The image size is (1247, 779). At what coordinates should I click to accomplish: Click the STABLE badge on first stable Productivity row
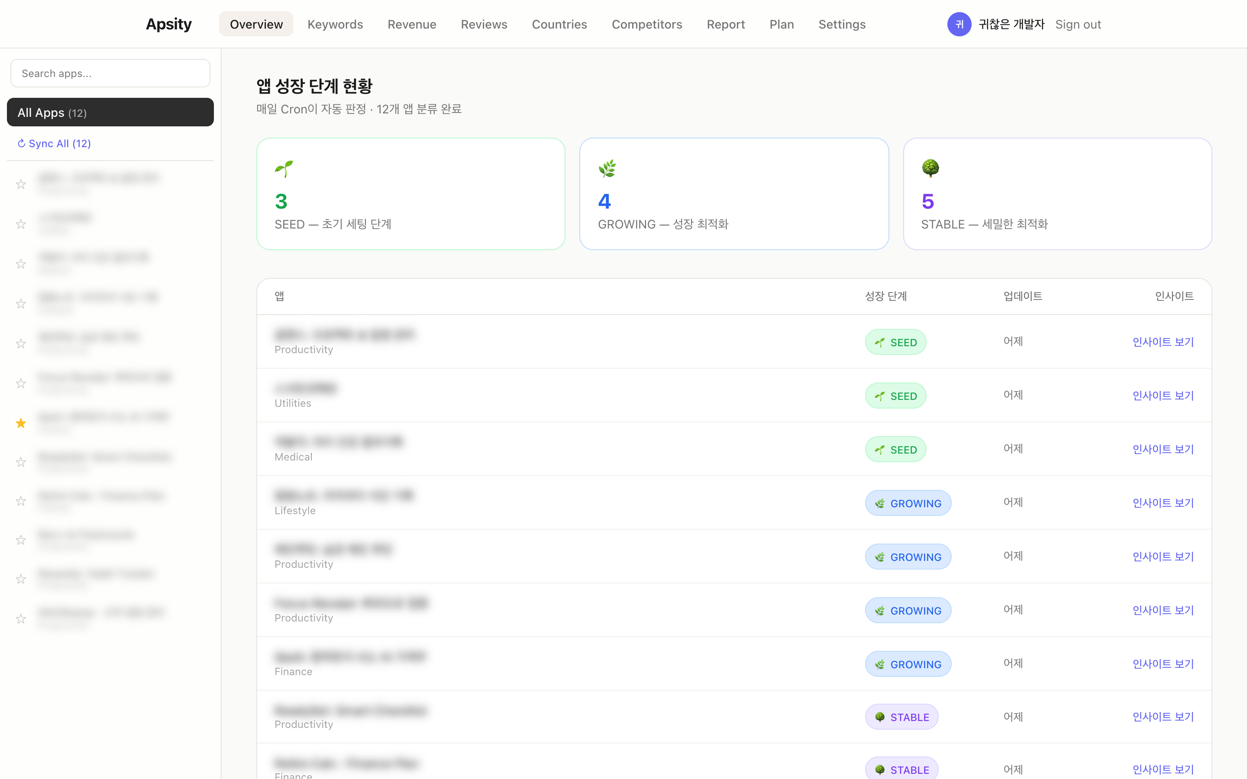click(x=901, y=717)
